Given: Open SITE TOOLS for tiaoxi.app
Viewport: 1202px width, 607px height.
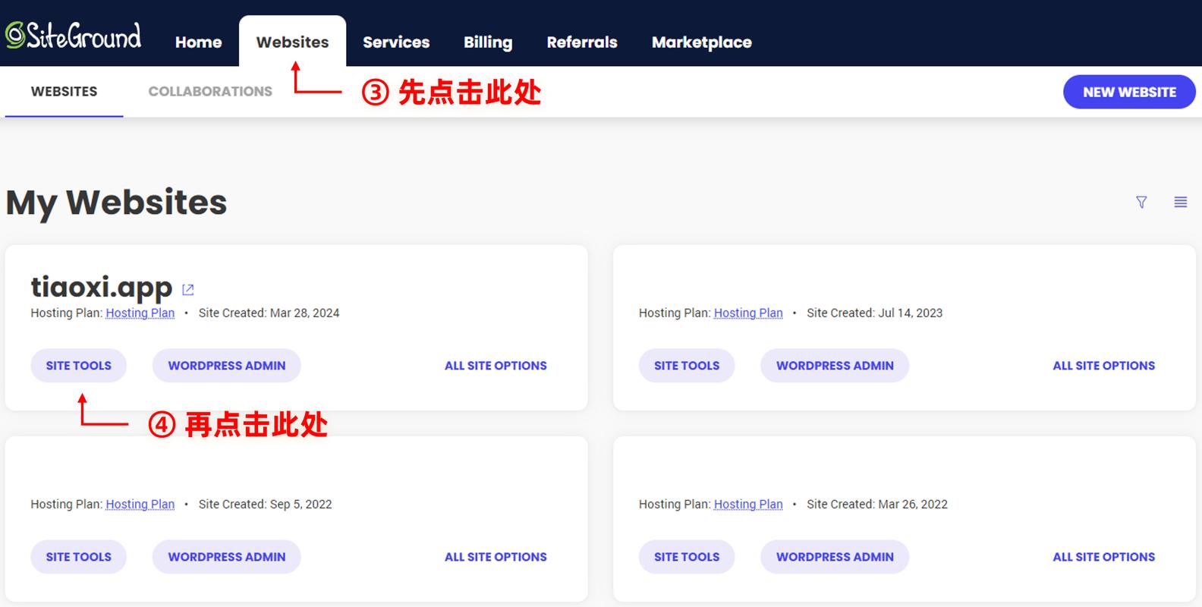Looking at the screenshot, I should [79, 366].
